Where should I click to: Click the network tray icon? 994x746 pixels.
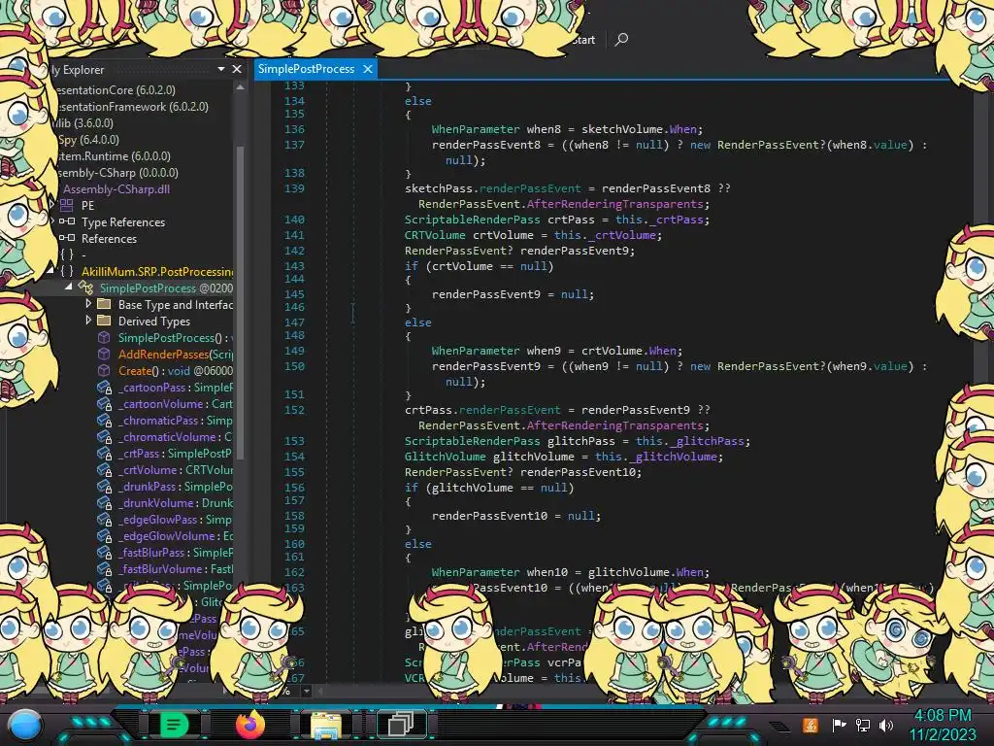tap(863, 725)
